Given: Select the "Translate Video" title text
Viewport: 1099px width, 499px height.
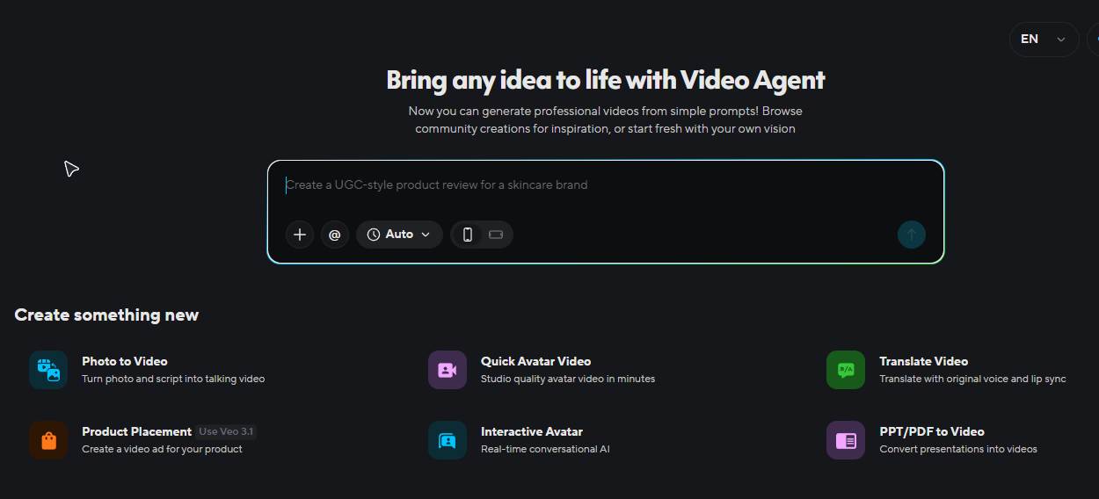Looking at the screenshot, I should 923,361.
